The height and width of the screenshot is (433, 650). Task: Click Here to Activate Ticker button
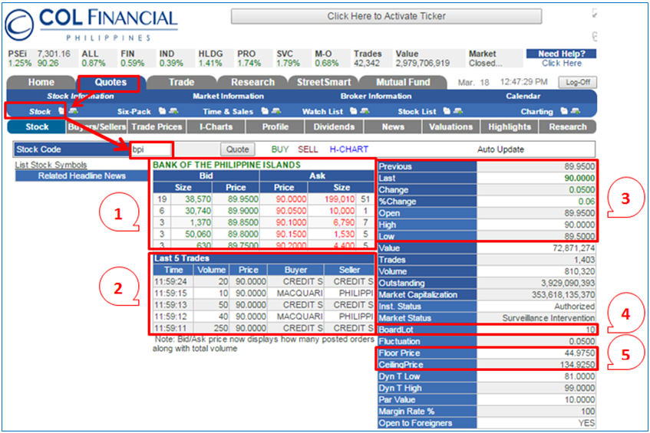[386, 16]
